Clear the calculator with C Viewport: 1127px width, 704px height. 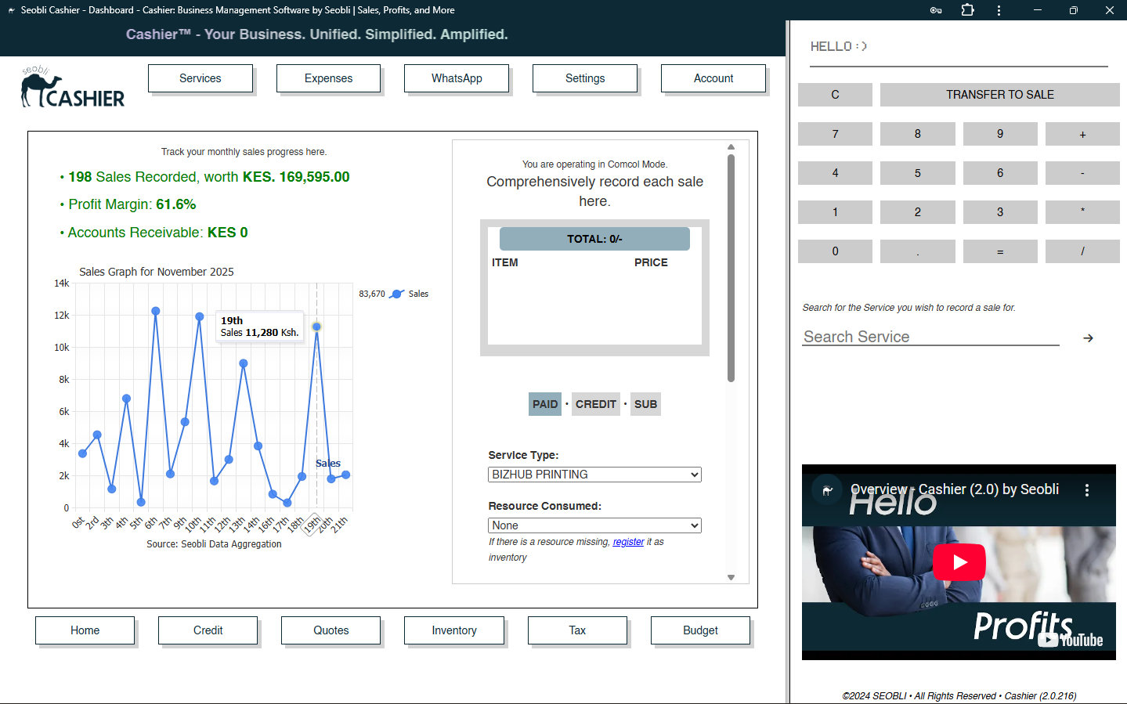pos(835,95)
